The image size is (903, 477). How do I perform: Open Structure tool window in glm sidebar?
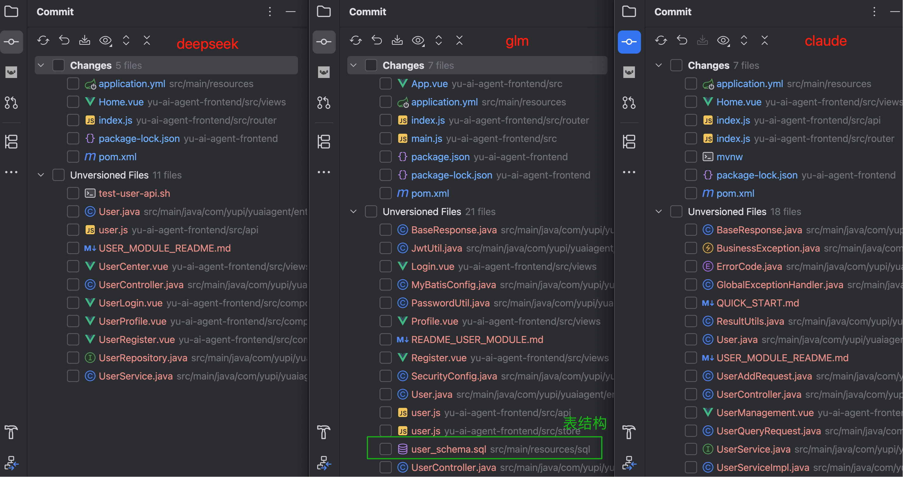tap(324, 142)
